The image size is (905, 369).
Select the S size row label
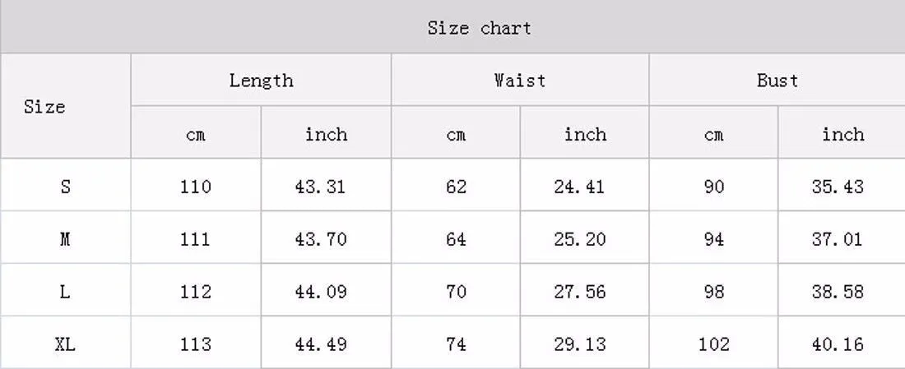pos(65,185)
